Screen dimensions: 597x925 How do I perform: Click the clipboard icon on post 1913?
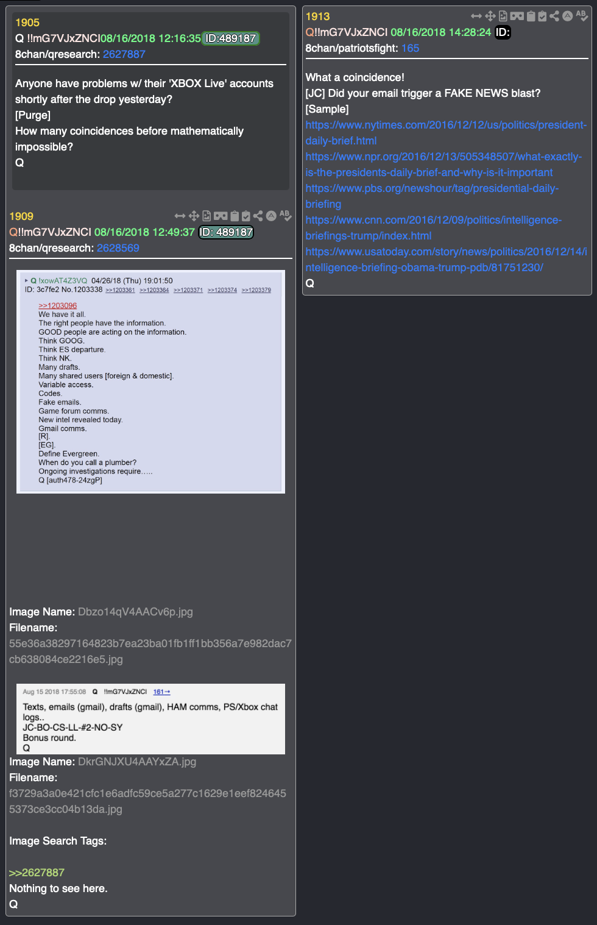531,16
